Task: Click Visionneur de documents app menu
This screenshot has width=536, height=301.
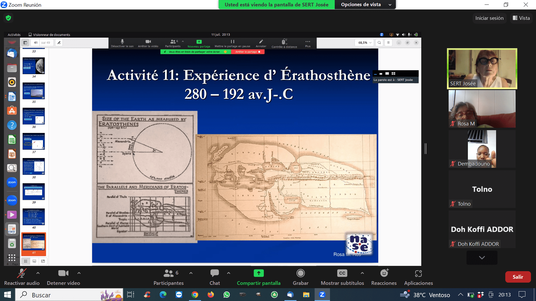Action: tap(49, 35)
